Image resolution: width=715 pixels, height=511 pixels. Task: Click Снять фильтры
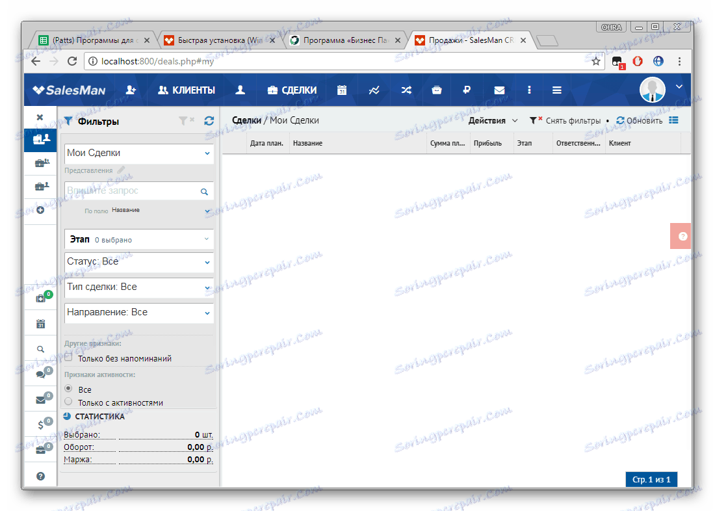[565, 120]
